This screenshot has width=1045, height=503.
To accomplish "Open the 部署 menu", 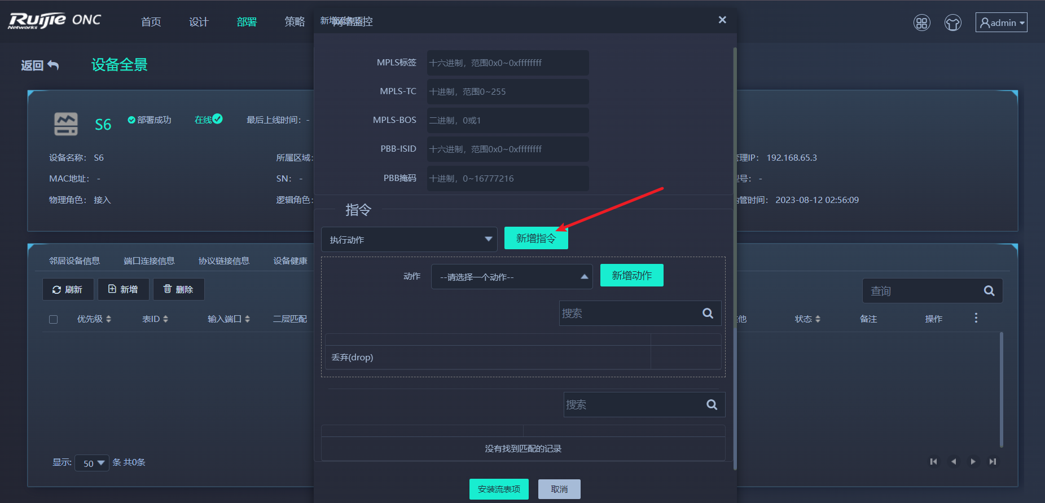I will (x=247, y=22).
